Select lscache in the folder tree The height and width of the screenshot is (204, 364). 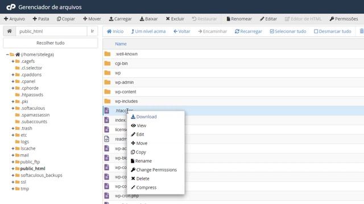point(28,148)
